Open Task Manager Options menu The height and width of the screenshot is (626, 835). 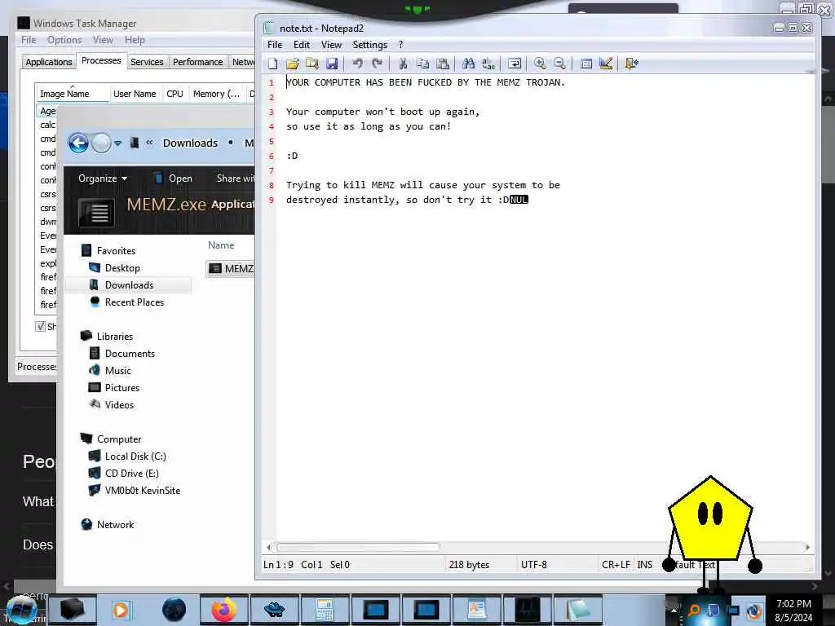(x=64, y=40)
